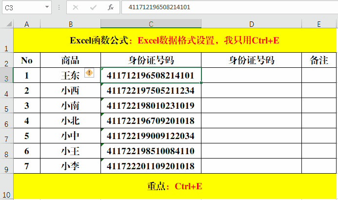Select row 1 header
338x200 pixels.
6,40
